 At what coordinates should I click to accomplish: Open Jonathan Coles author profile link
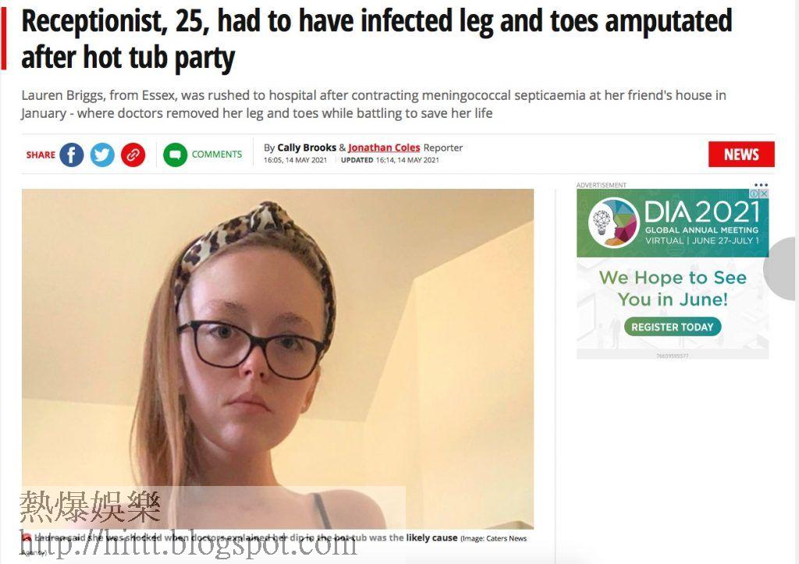coord(384,147)
